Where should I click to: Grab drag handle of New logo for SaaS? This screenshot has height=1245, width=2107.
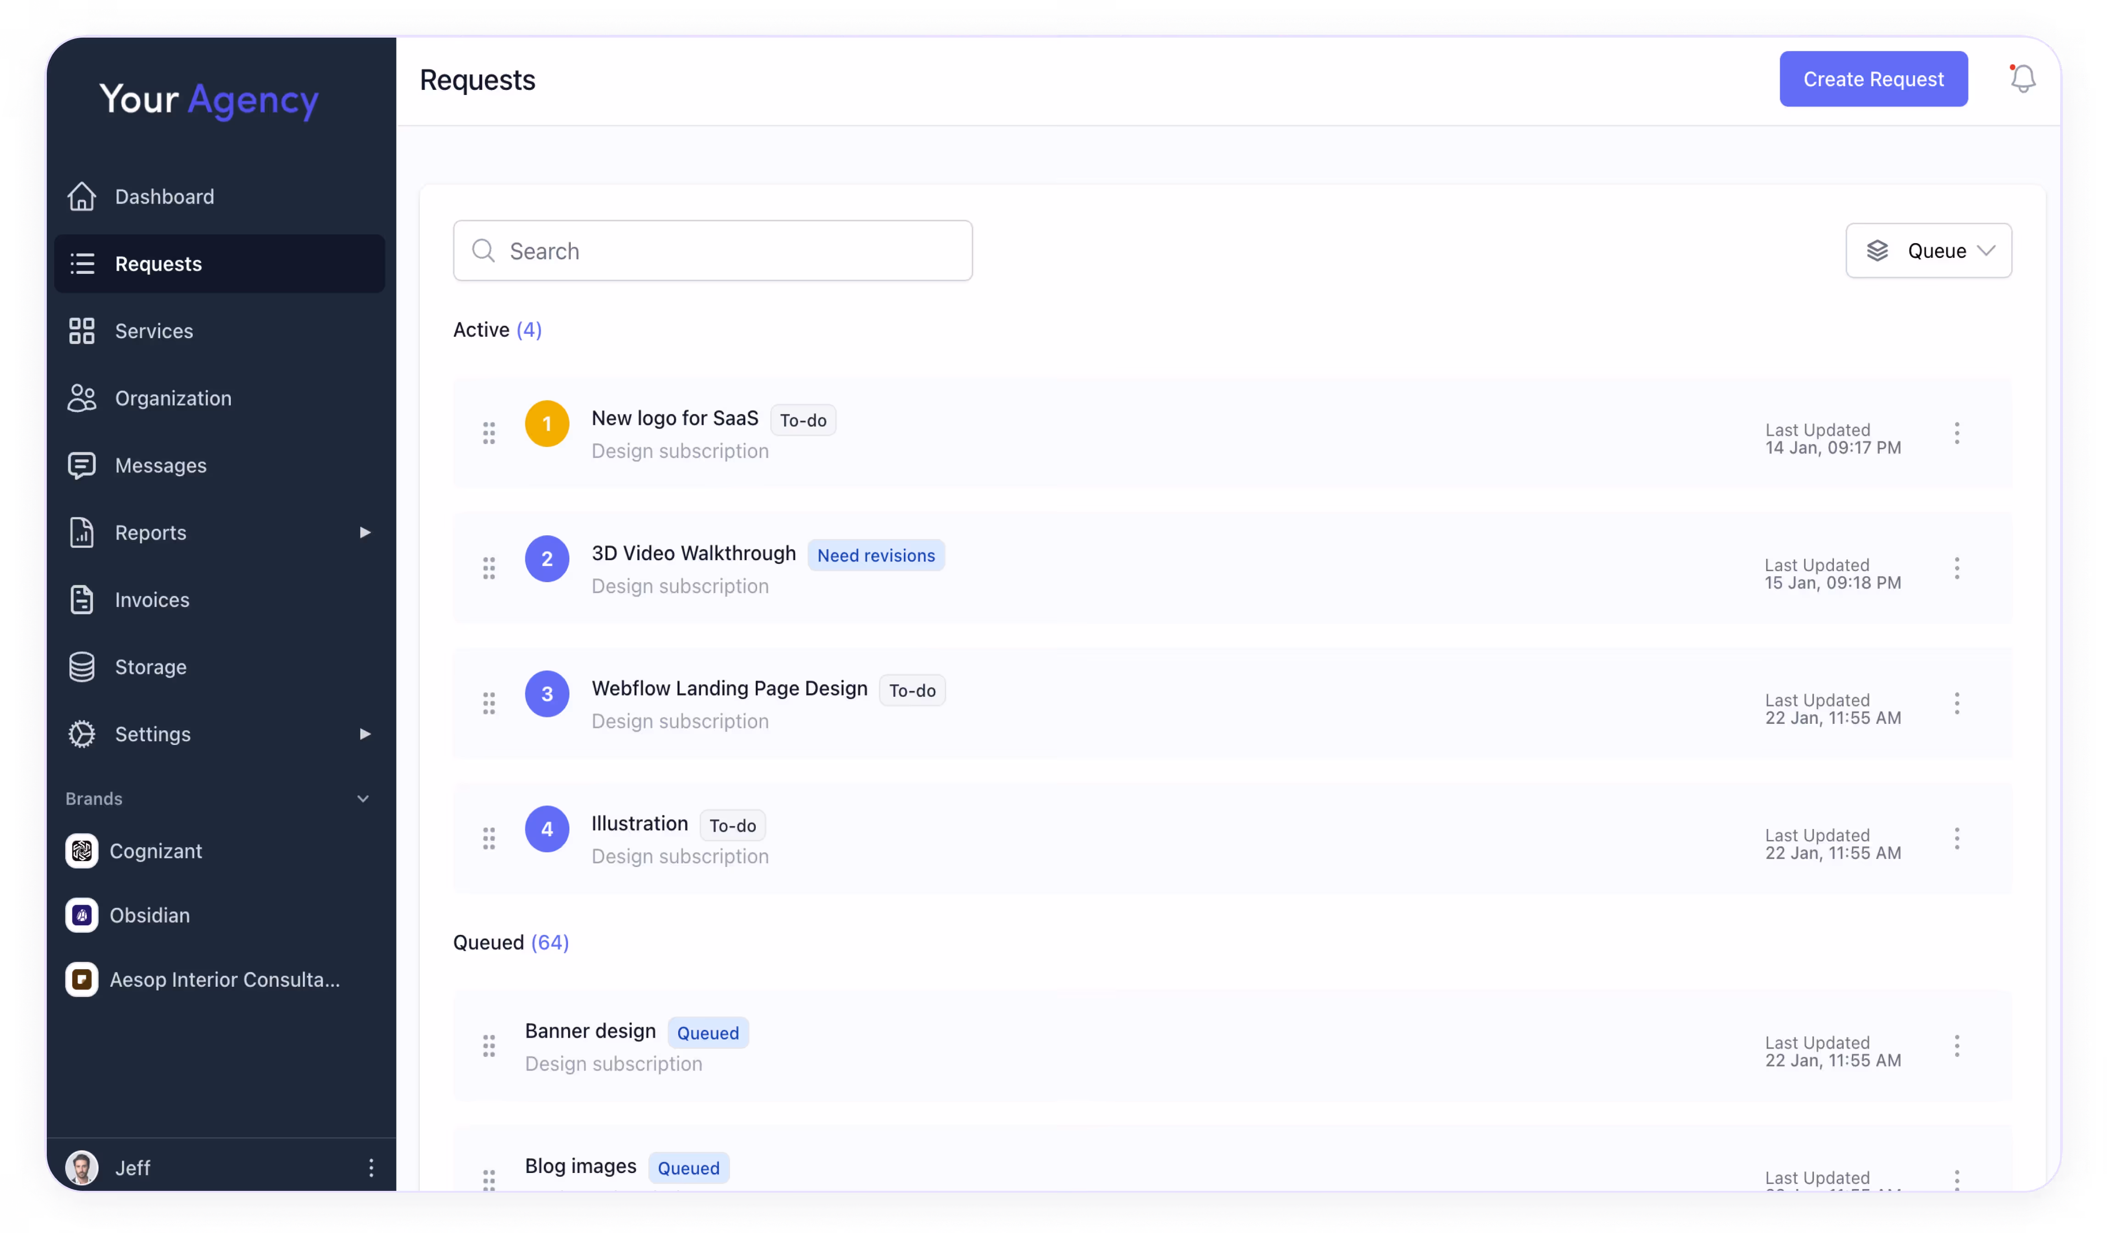coord(488,433)
